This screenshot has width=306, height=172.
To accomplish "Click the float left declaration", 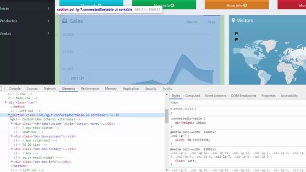I will click(x=186, y=161).
